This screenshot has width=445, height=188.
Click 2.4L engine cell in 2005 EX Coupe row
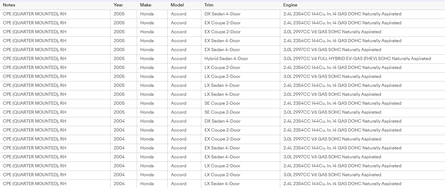pyautogui.click(x=362, y=23)
